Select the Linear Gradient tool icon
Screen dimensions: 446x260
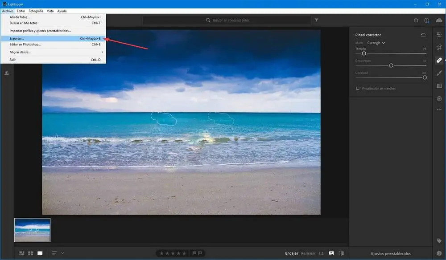tap(439, 86)
